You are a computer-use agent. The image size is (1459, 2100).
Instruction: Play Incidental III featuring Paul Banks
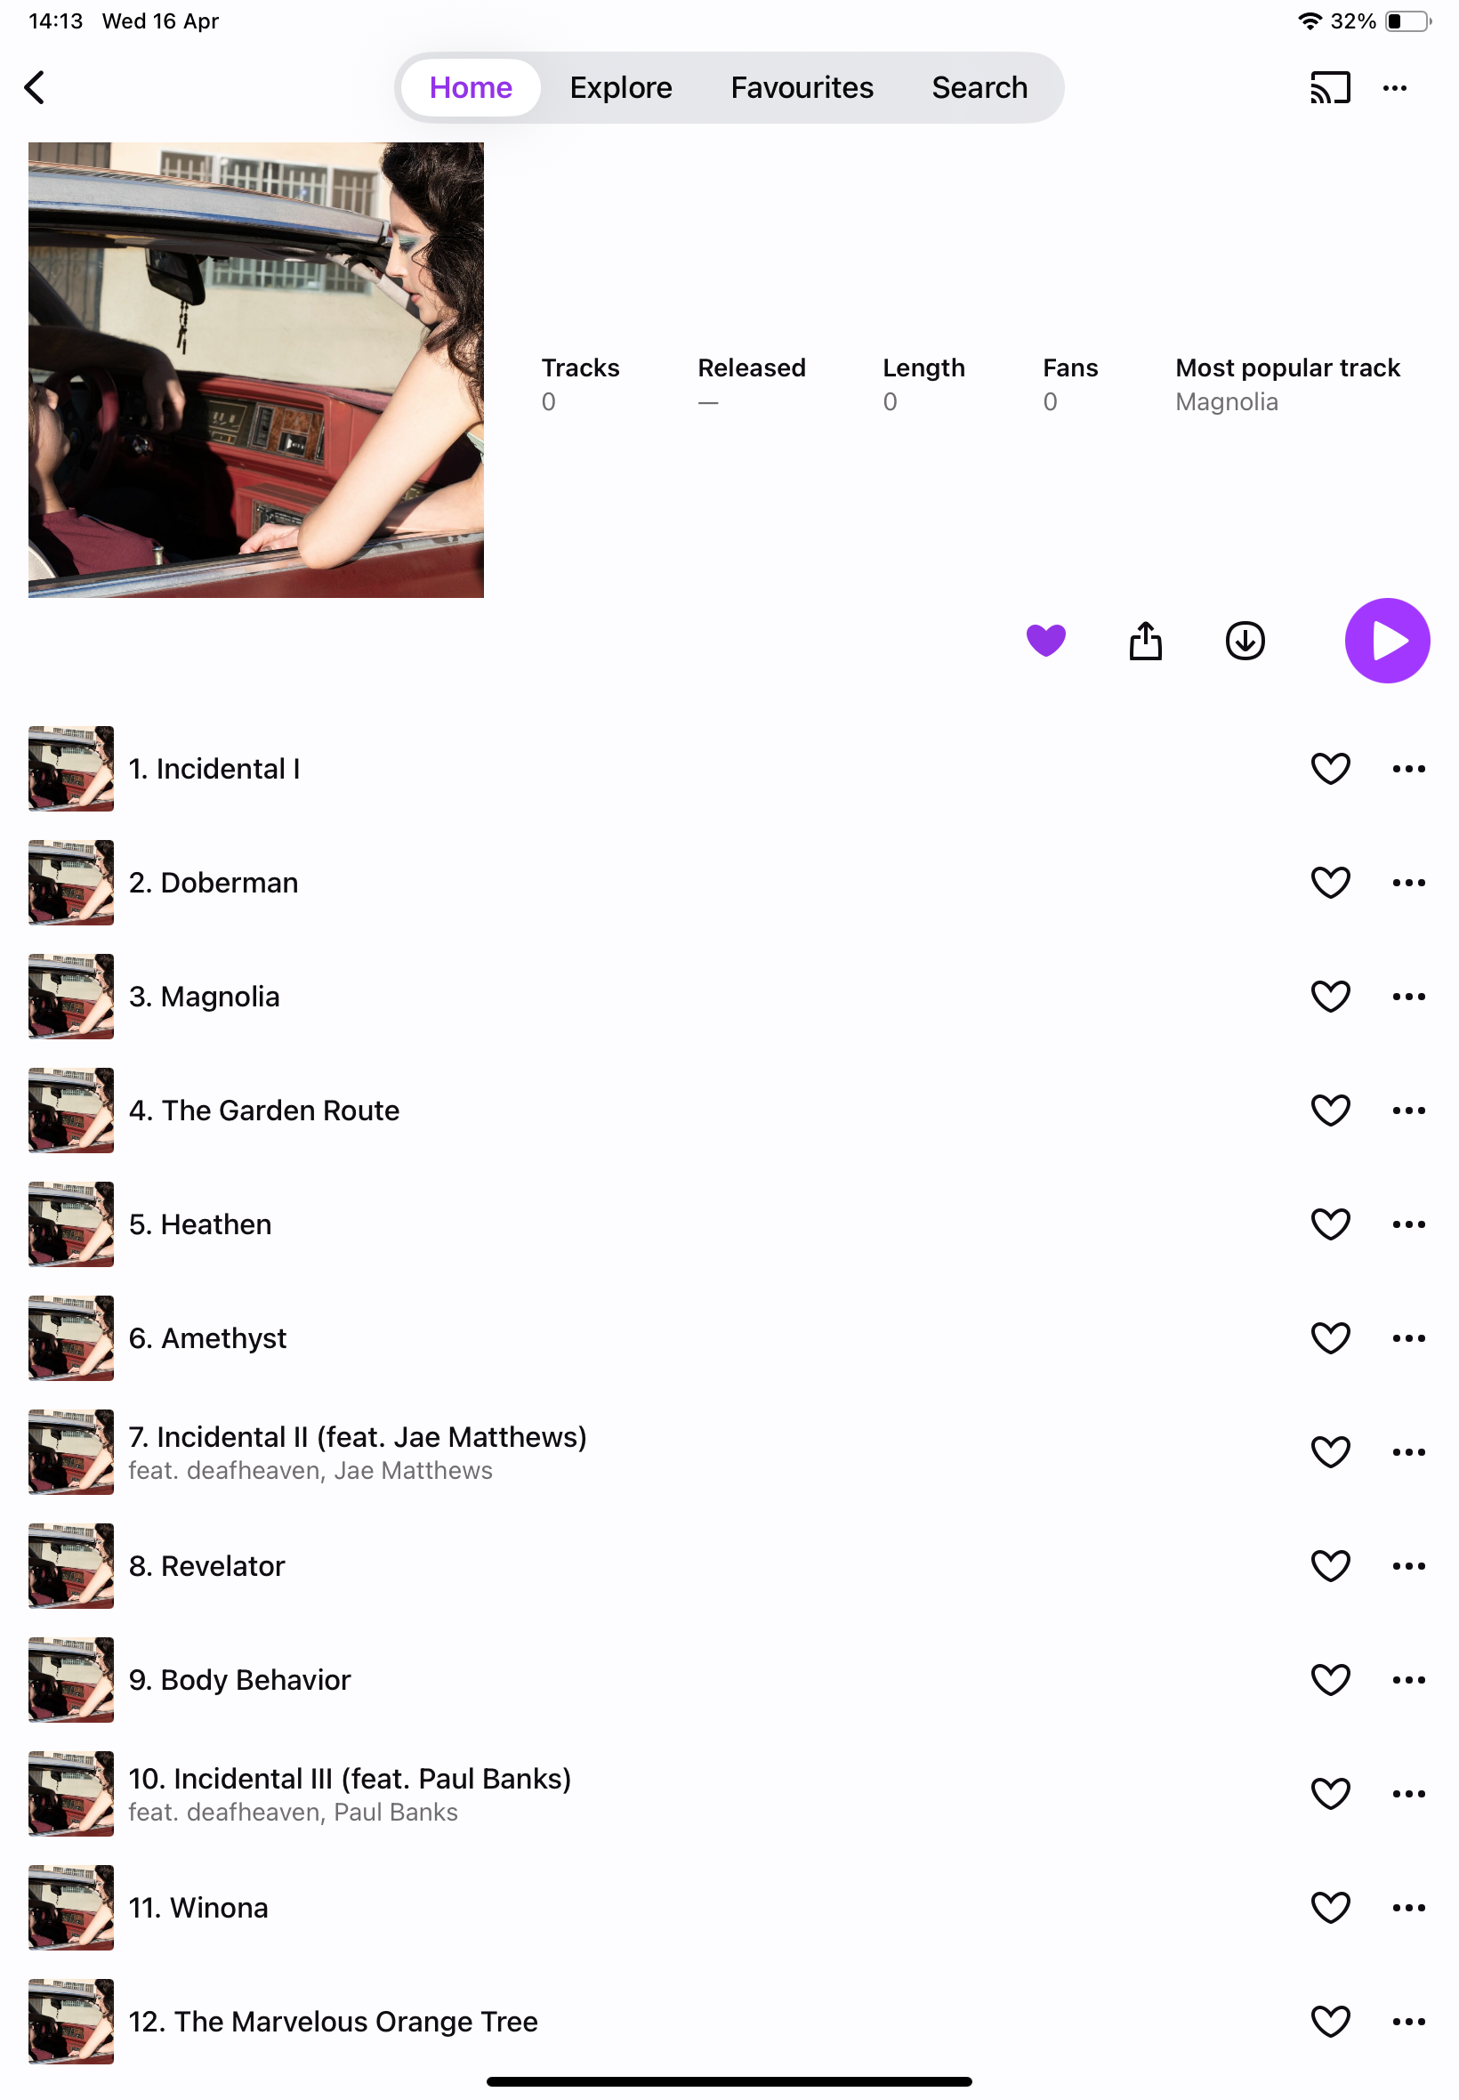(x=350, y=1778)
